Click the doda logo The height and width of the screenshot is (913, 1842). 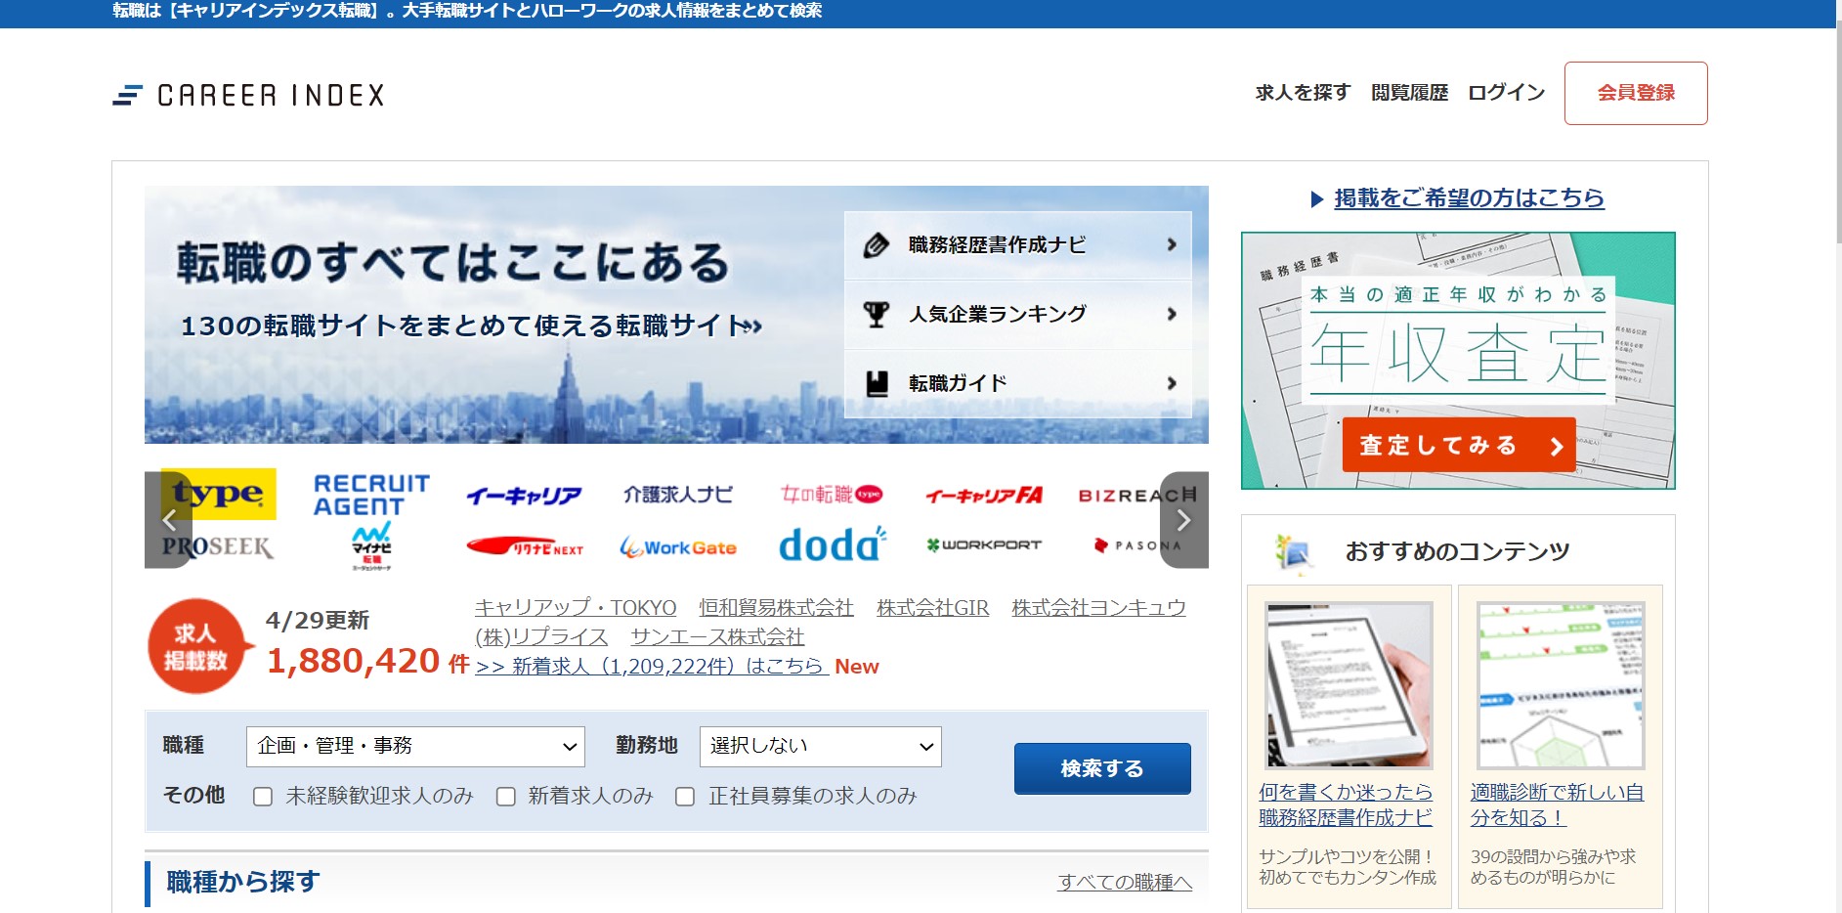[x=832, y=544]
